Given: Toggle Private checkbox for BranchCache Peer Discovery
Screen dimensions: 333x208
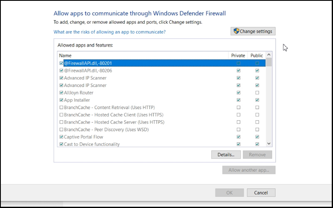Looking at the screenshot, I should click(239, 129).
